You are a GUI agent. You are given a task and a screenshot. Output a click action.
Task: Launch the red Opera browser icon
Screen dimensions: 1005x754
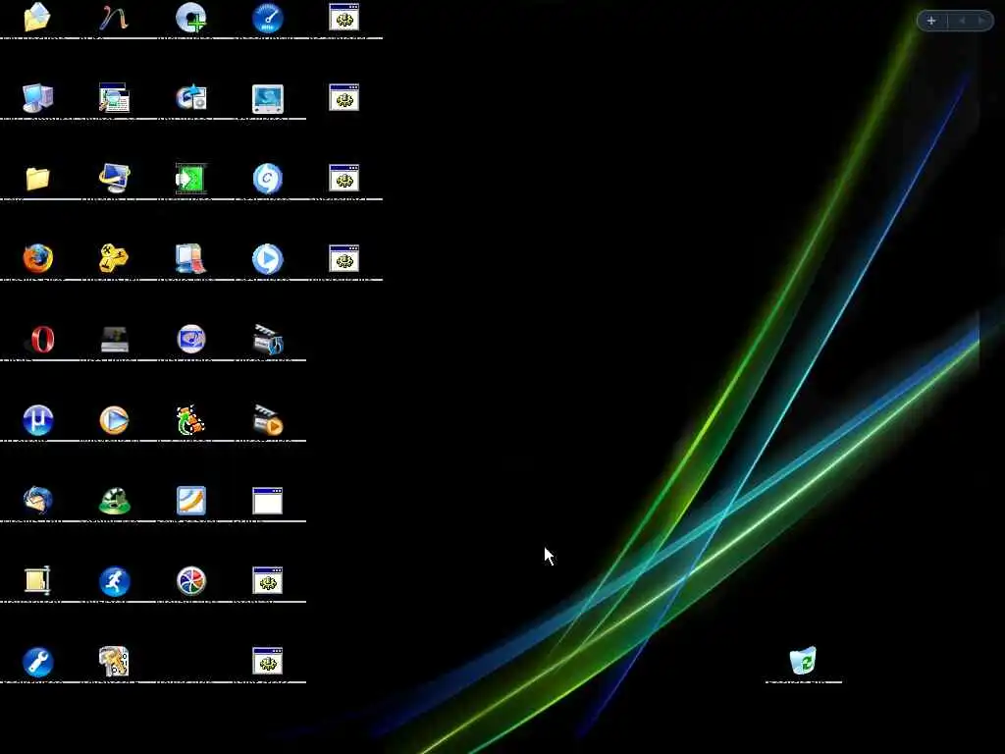[42, 339]
